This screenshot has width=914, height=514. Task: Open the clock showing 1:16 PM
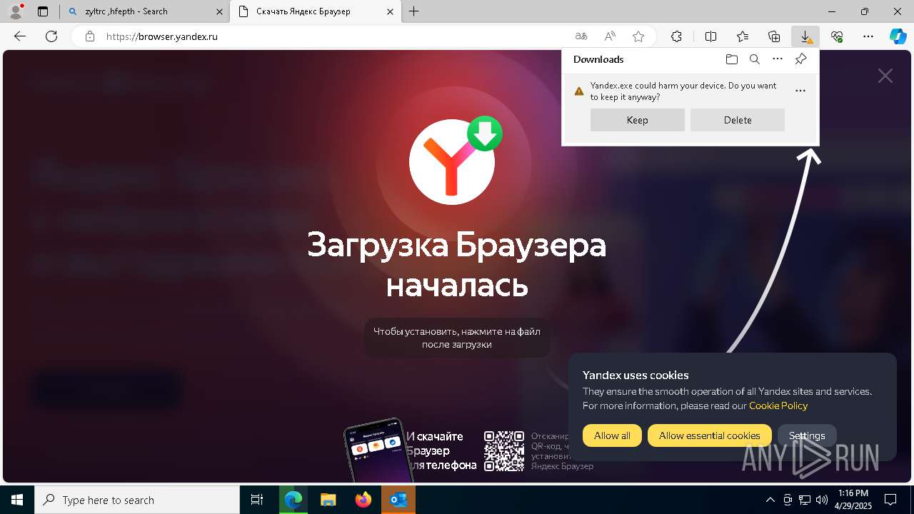pyautogui.click(x=853, y=500)
